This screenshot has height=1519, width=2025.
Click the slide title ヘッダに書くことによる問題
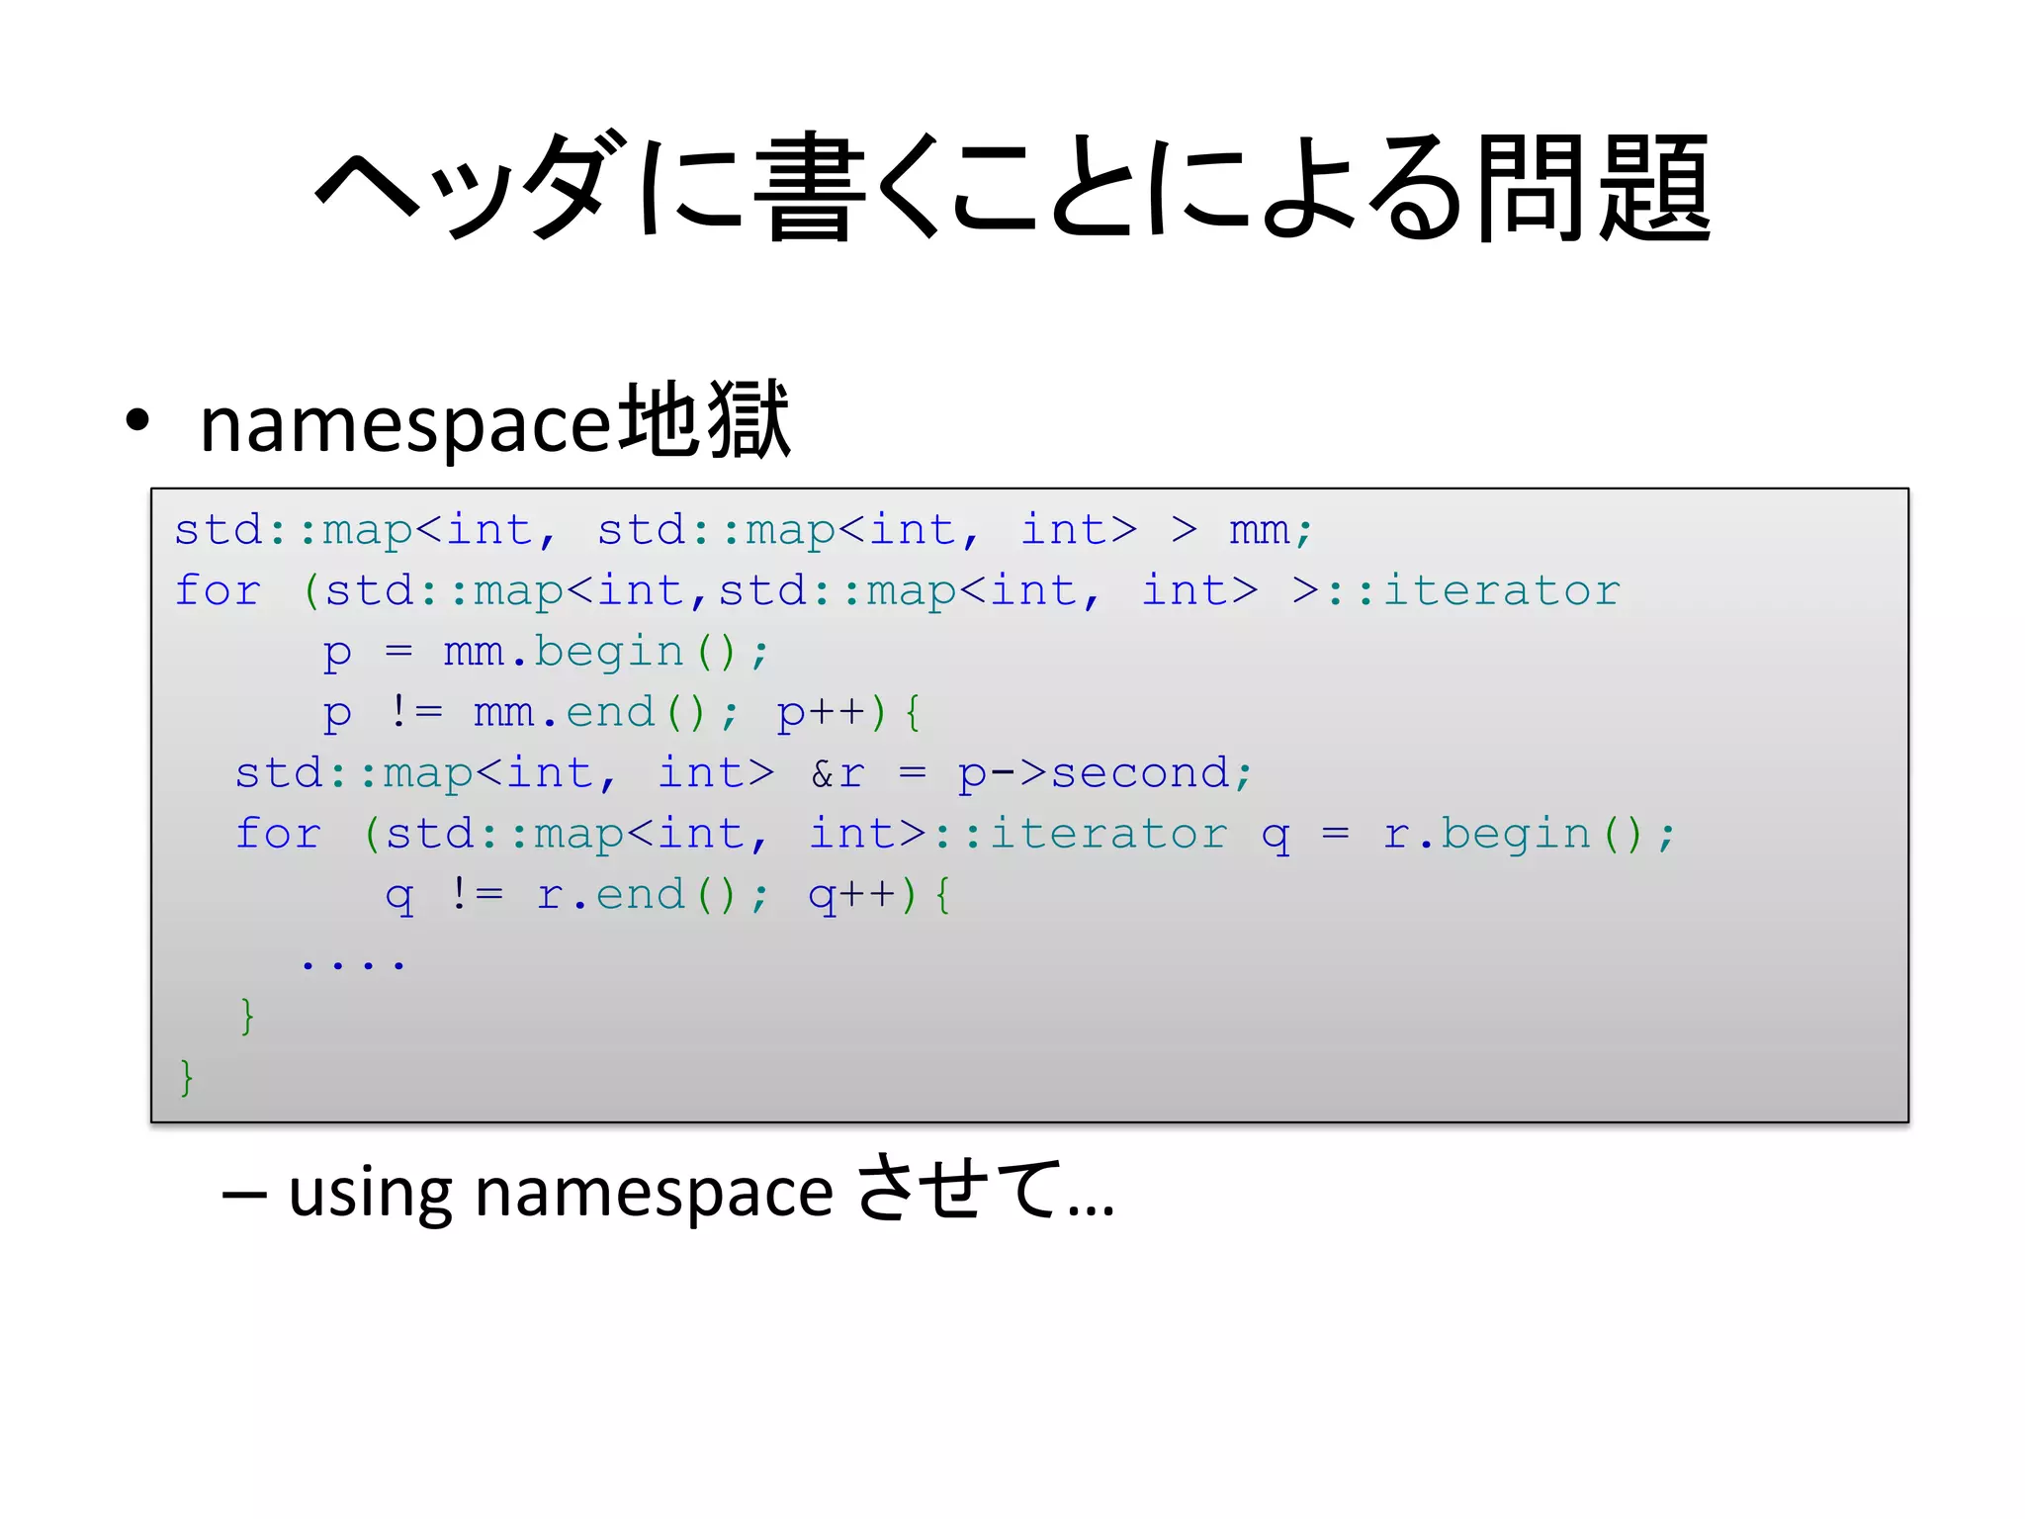point(1012,188)
